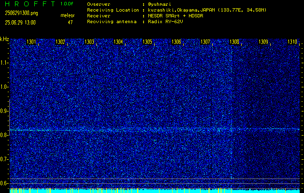Select file name 2506291300.png

[21, 13]
